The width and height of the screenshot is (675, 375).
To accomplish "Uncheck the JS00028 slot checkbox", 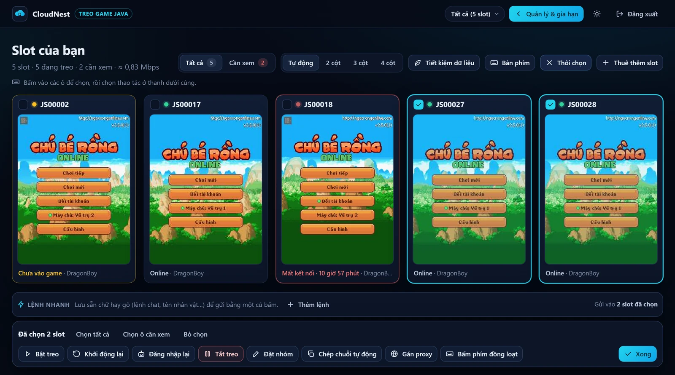I will [551, 104].
